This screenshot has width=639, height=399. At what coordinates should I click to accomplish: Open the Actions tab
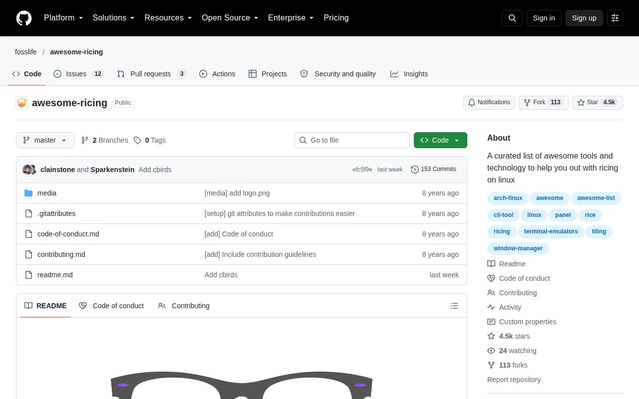pos(217,74)
